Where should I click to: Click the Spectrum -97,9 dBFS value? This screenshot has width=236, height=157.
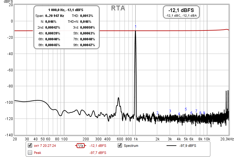point(188,146)
